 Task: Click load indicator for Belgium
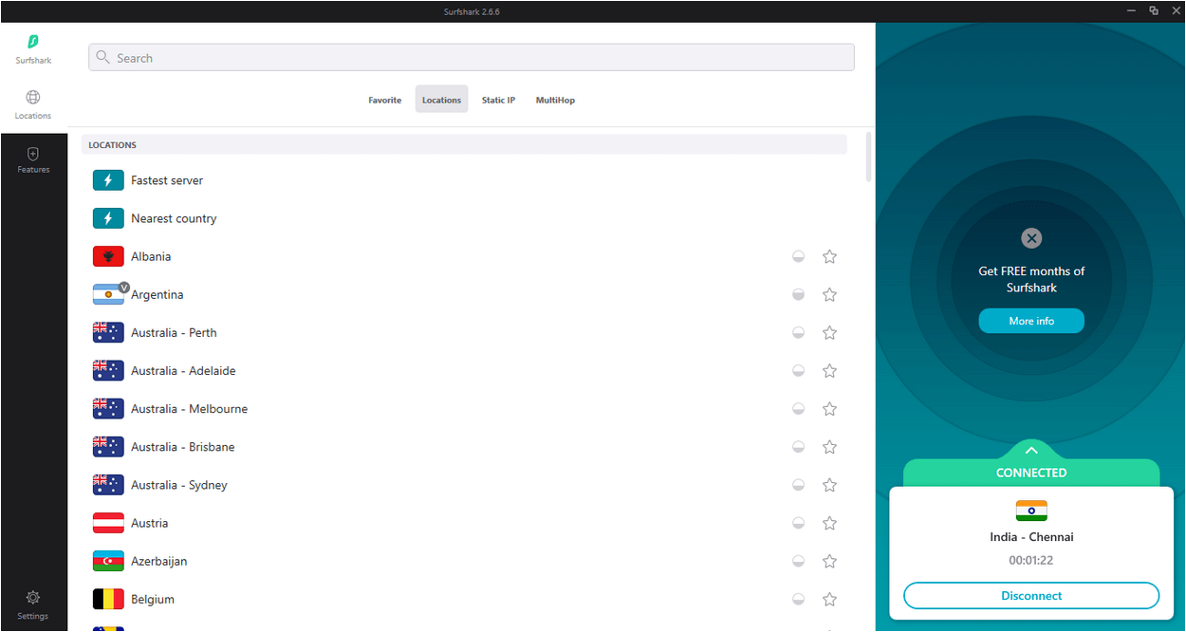799,599
